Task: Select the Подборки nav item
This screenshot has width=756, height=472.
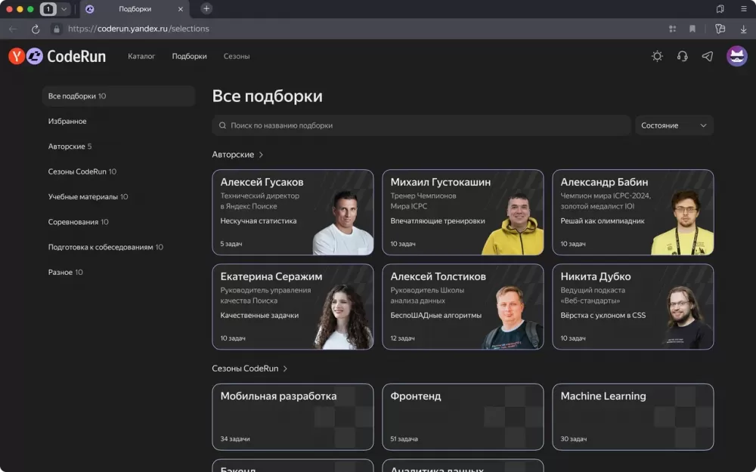Action: (190, 57)
